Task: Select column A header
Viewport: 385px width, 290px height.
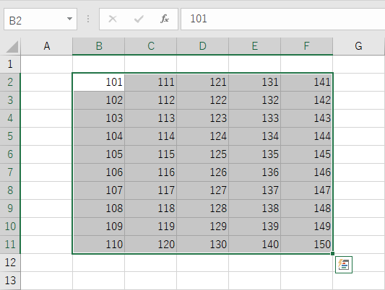Action: tap(47, 46)
